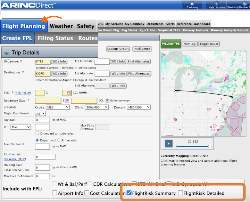This screenshot has height=202, width=250.
Task: Open Graphical TFRs submenu item
Action: 169,30
